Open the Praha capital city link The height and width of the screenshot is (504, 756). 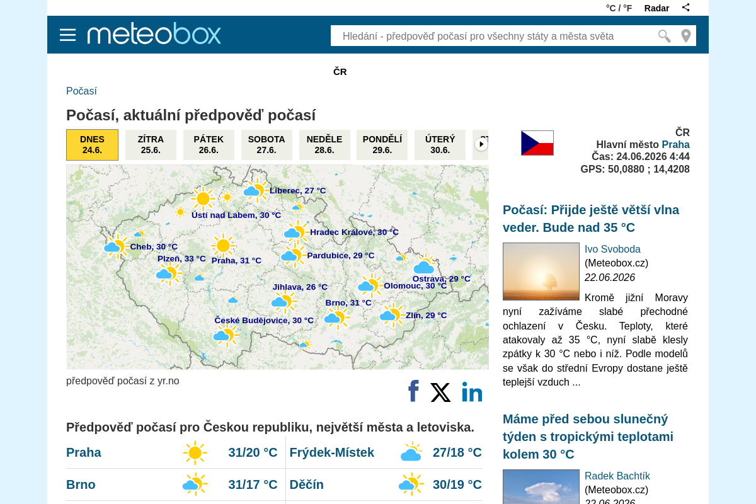click(x=675, y=144)
